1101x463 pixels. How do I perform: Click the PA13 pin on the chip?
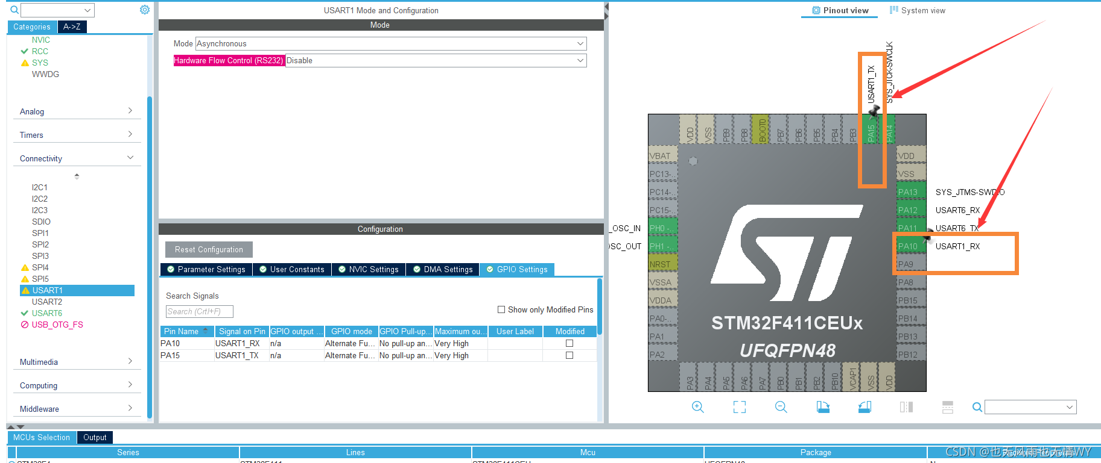tap(911, 192)
